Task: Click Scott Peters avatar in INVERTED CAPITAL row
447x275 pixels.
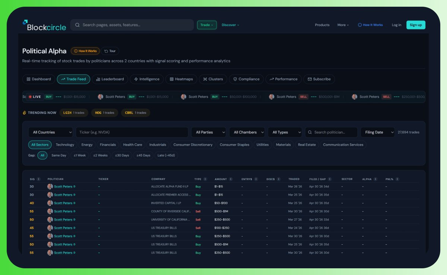Action: tap(50, 203)
